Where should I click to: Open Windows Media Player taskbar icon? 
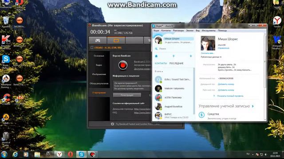[x=26, y=155]
